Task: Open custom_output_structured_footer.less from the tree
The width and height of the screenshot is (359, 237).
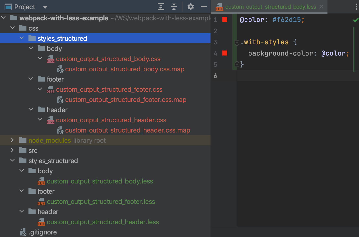Action: point(101,201)
